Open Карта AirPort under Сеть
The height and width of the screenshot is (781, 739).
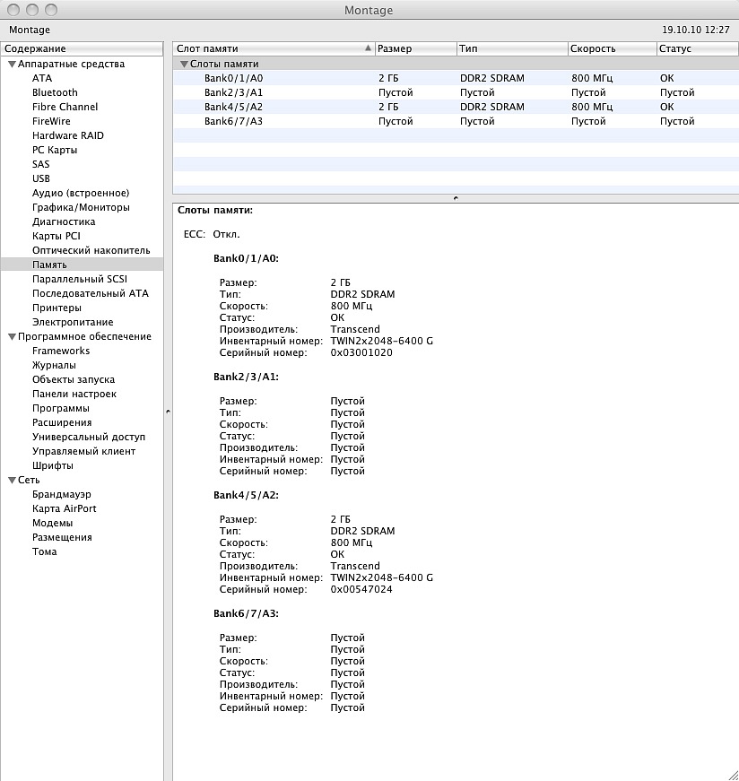(65, 508)
